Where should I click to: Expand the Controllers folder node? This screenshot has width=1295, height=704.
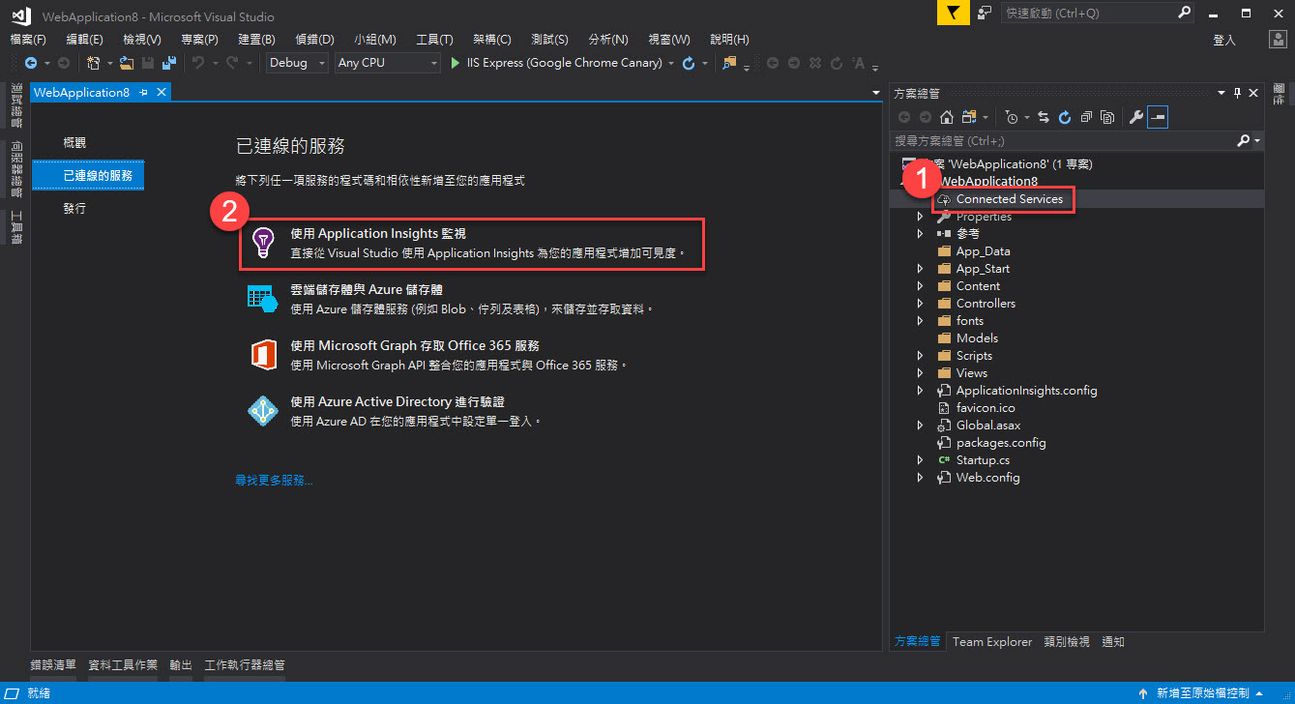(x=920, y=304)
